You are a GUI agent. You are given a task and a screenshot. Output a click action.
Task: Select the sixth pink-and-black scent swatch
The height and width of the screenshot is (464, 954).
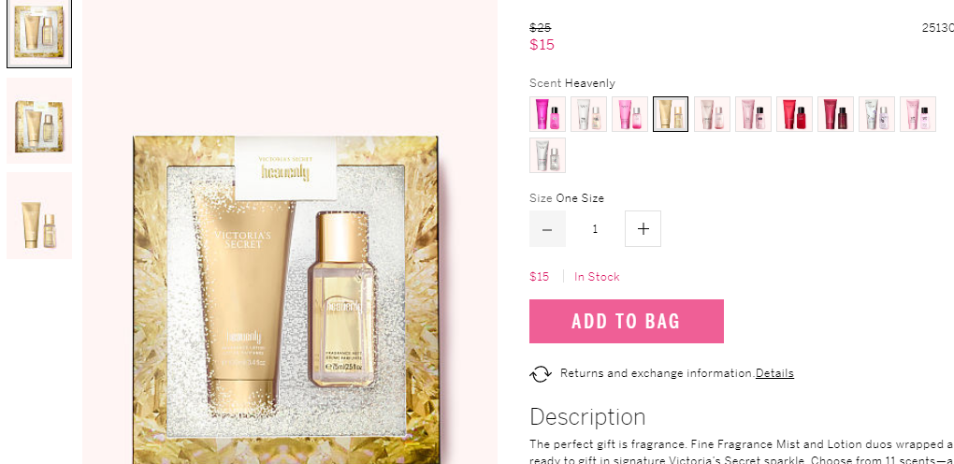point(753,114)
